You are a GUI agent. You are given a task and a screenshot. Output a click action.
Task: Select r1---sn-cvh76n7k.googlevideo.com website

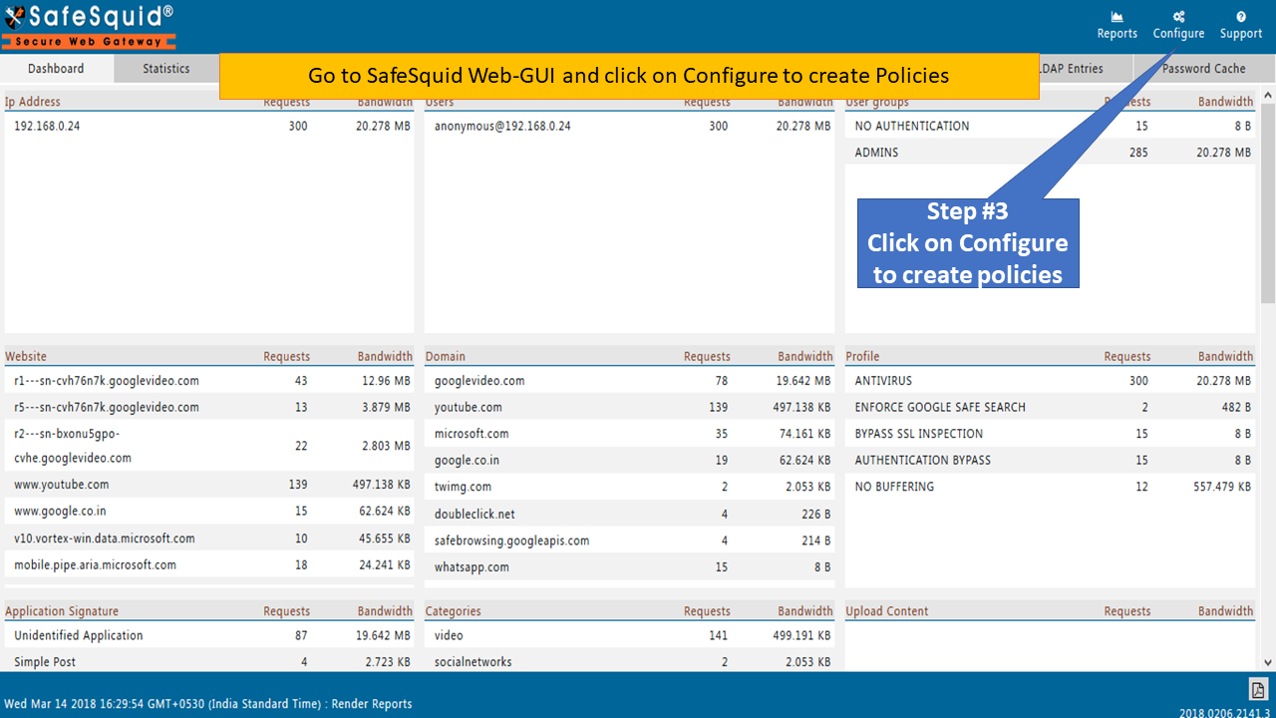(x=208, y=381)
